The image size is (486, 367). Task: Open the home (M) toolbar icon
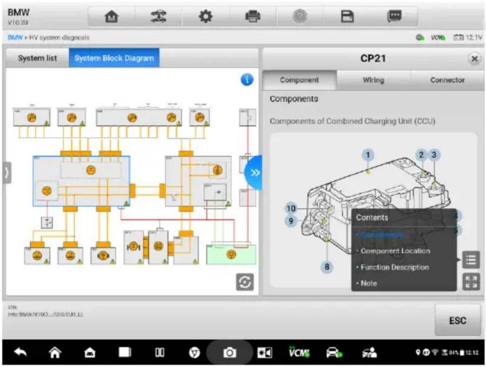pyautogui.click(x=111, y=16)
